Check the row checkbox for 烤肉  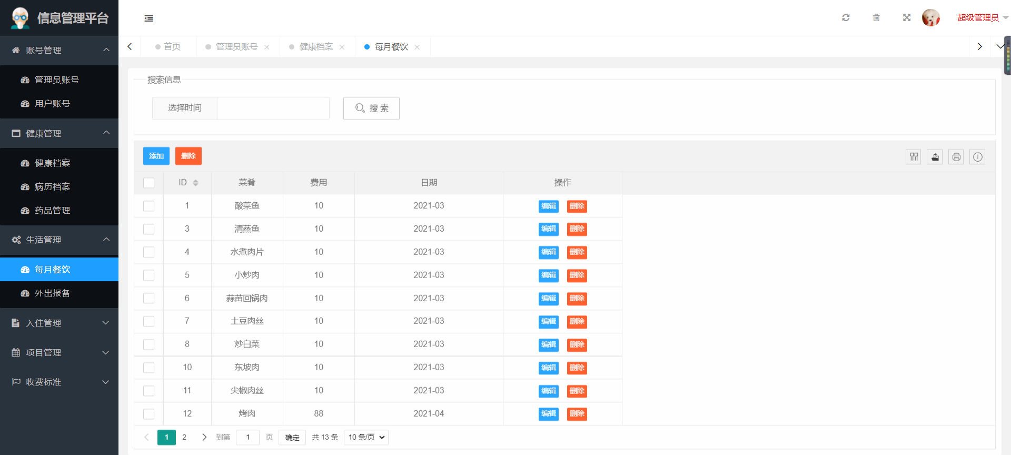[149, 414]
